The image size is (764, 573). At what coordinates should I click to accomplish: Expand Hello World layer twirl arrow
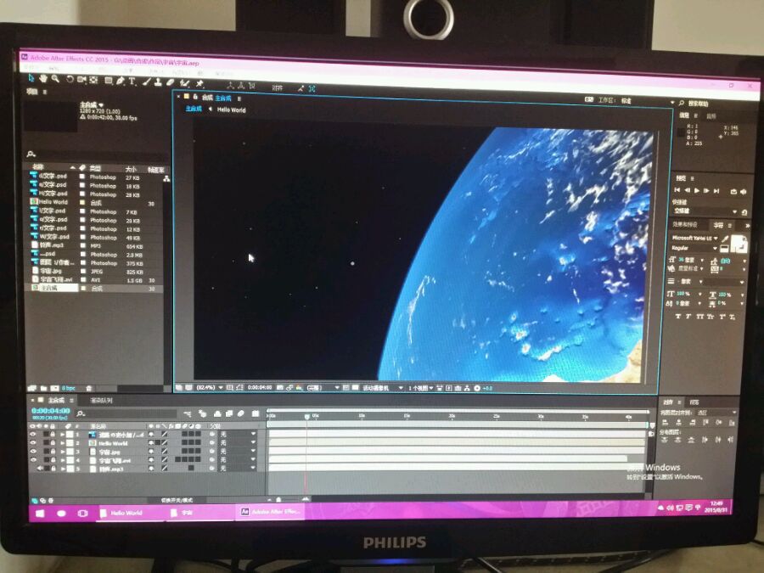[62, 443]
